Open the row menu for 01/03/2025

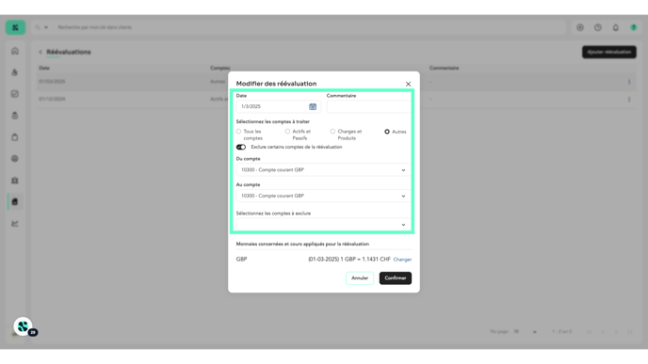tap(629, 82)
